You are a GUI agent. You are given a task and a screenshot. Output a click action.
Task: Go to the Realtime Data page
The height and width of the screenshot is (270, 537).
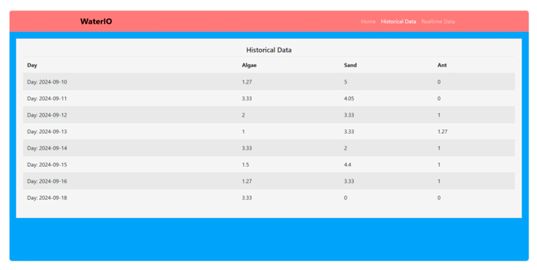438,22
